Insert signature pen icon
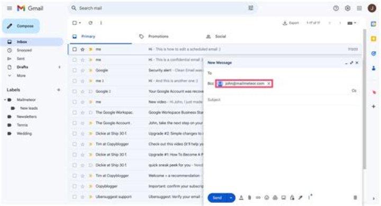 click(x=301, y=198)
